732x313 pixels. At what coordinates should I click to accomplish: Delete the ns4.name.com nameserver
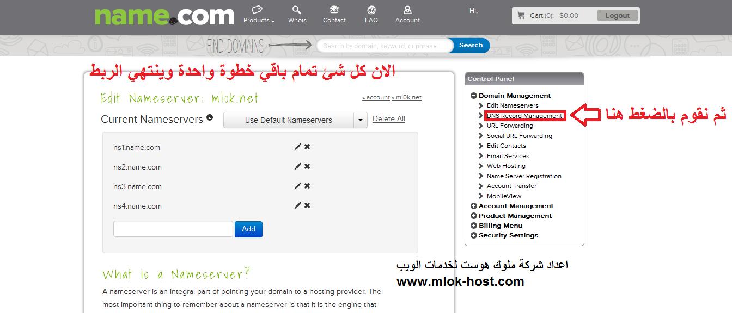(x=307, y=205)
